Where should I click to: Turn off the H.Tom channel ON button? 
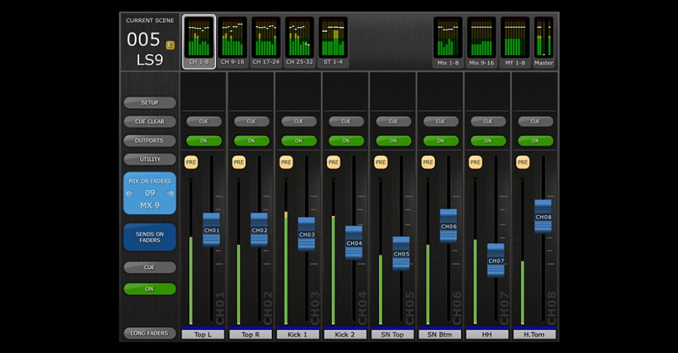(x=535, y=141)
